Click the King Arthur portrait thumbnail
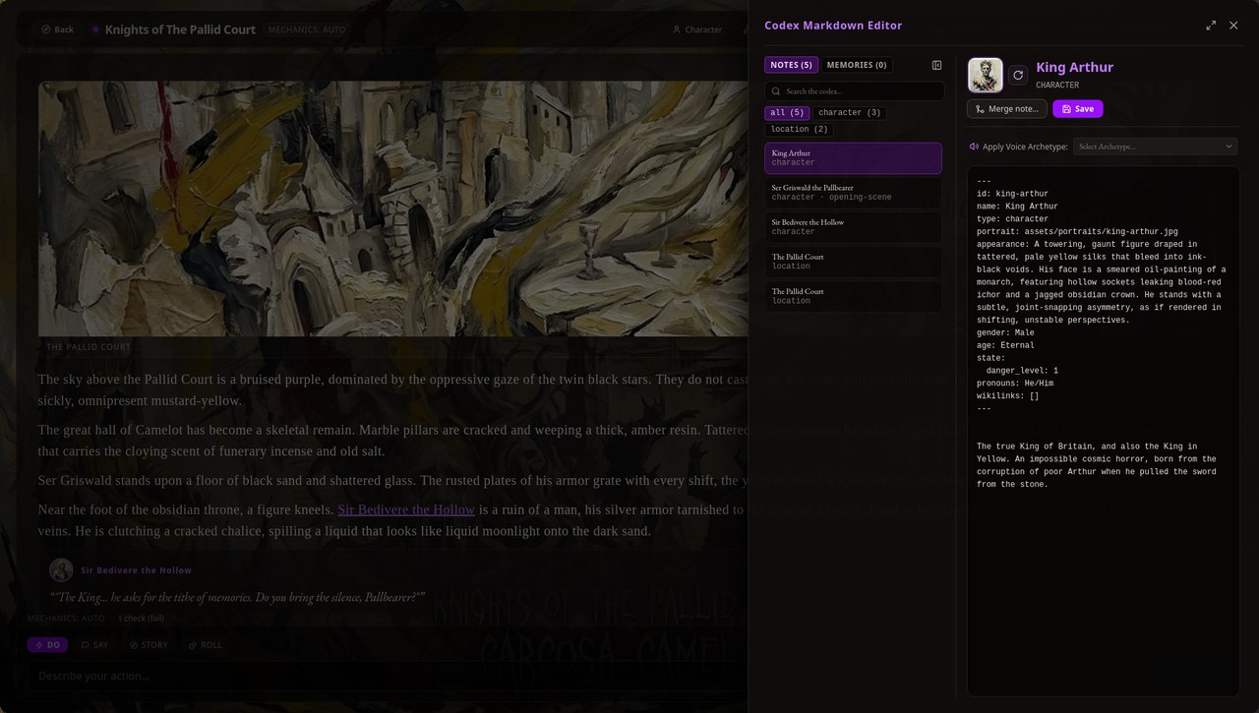Screen dimensions: 1259x713 [x=986, y=75]
